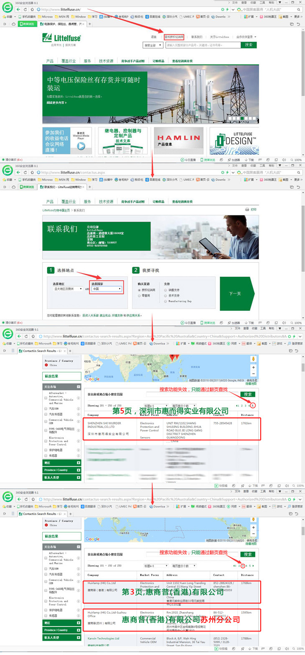Click the home icon in the contactus.aspx browser window
Image resolution: width=305 pixels, height=655 pixels.
[x=33, y=173]
